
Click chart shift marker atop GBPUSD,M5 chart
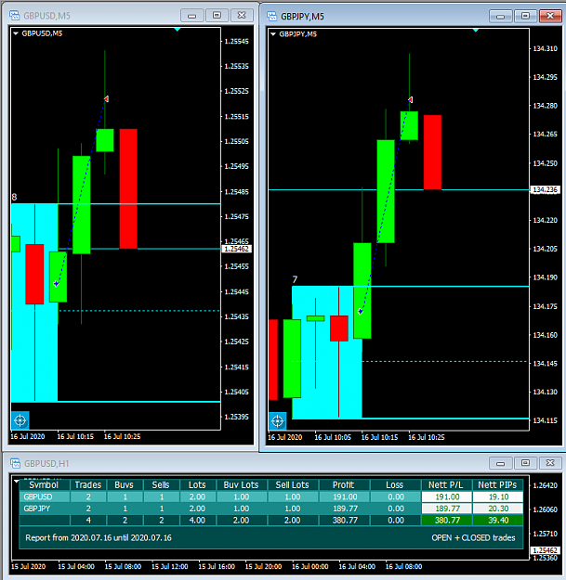(x=178, y=29)
